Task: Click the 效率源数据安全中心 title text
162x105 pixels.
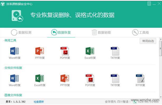Action: [x=19, y=4]
